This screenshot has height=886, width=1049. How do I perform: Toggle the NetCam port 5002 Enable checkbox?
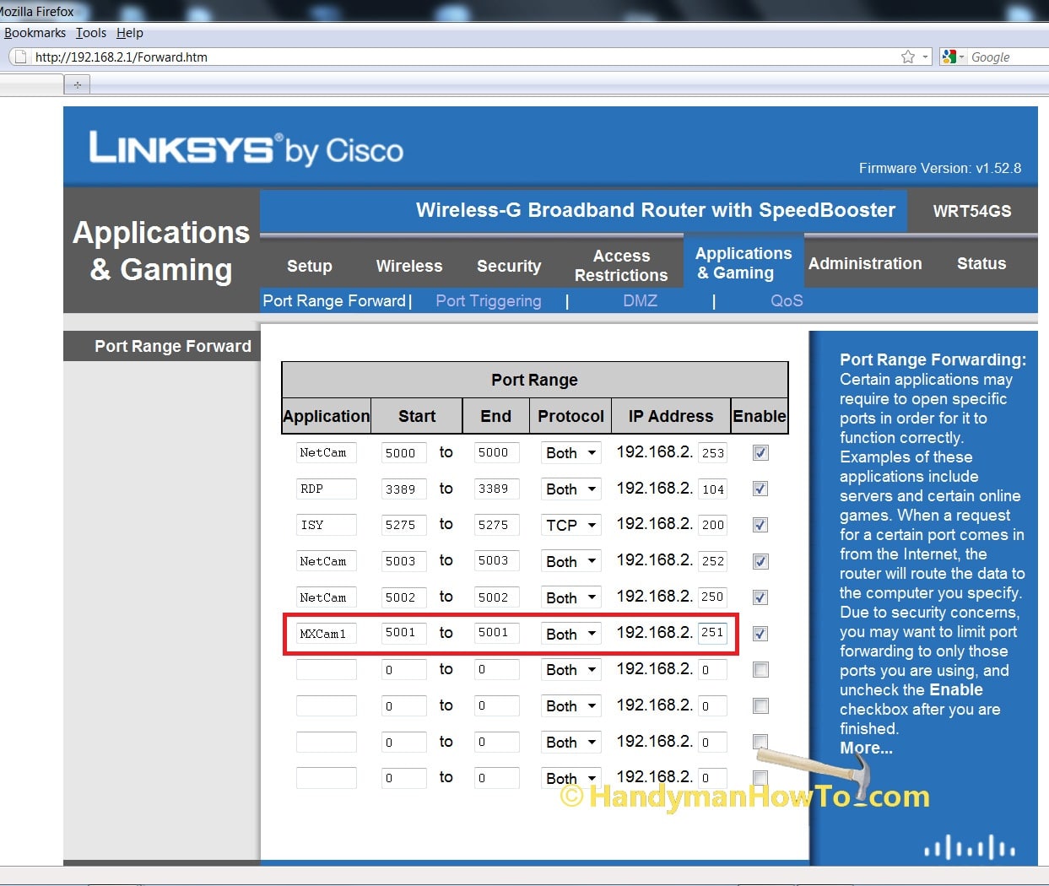point(760,597)
